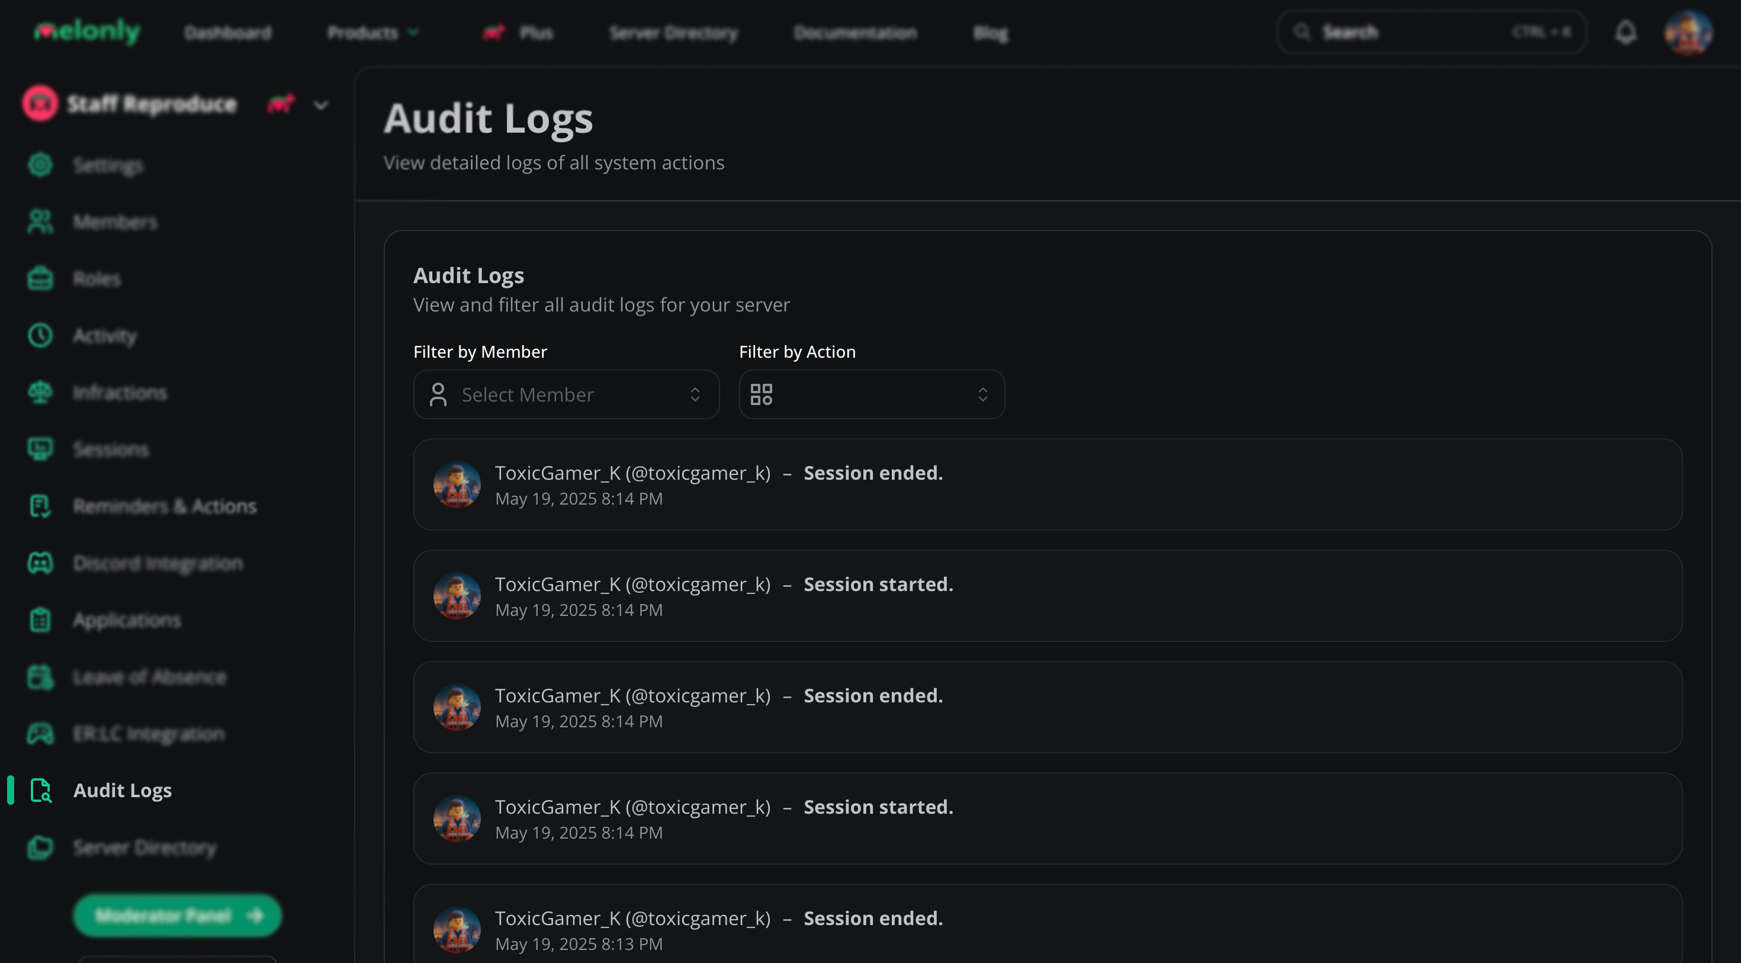Go to Dashboard in top navigation
The image size is (1741, 963).
click(228, 33)
